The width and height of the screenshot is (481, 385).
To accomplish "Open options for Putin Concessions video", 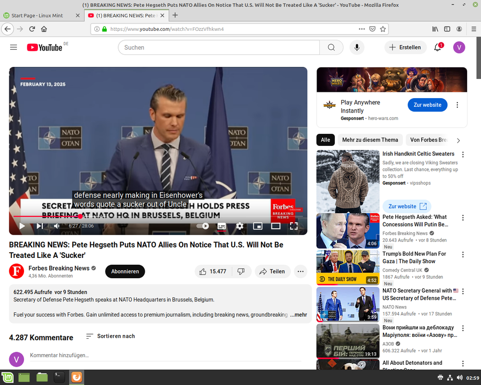I will (463, 218).
